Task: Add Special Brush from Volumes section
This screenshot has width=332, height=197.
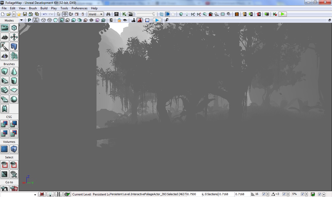Action: click(x=5, y=149)
